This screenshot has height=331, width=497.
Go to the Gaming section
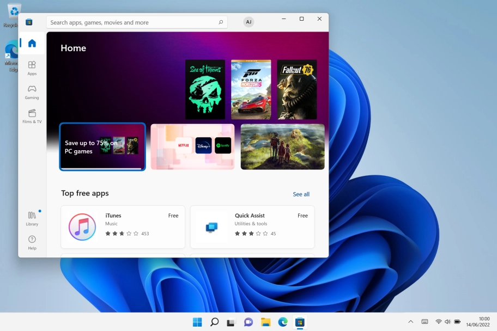coord(32,92)
